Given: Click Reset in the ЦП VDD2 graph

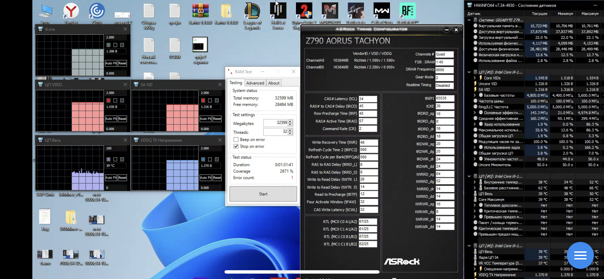Looking at the screenshot, I should [x=122, y=119].
